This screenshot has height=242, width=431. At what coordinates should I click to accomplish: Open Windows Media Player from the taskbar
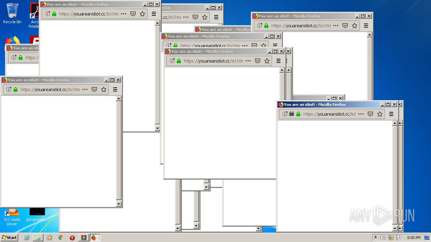click(x=49, y=238)
